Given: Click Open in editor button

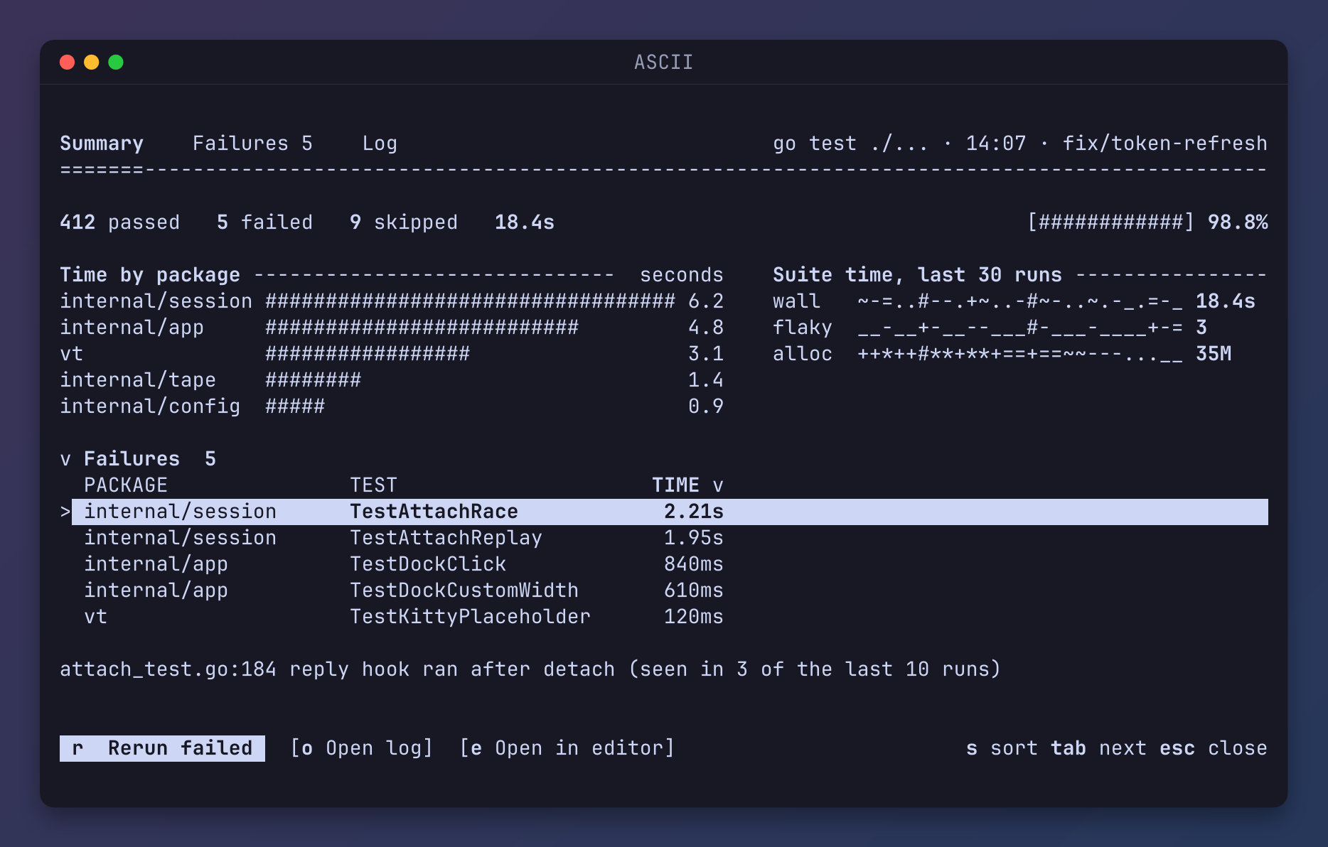Looking at the screenshot, I should [567, 748].
